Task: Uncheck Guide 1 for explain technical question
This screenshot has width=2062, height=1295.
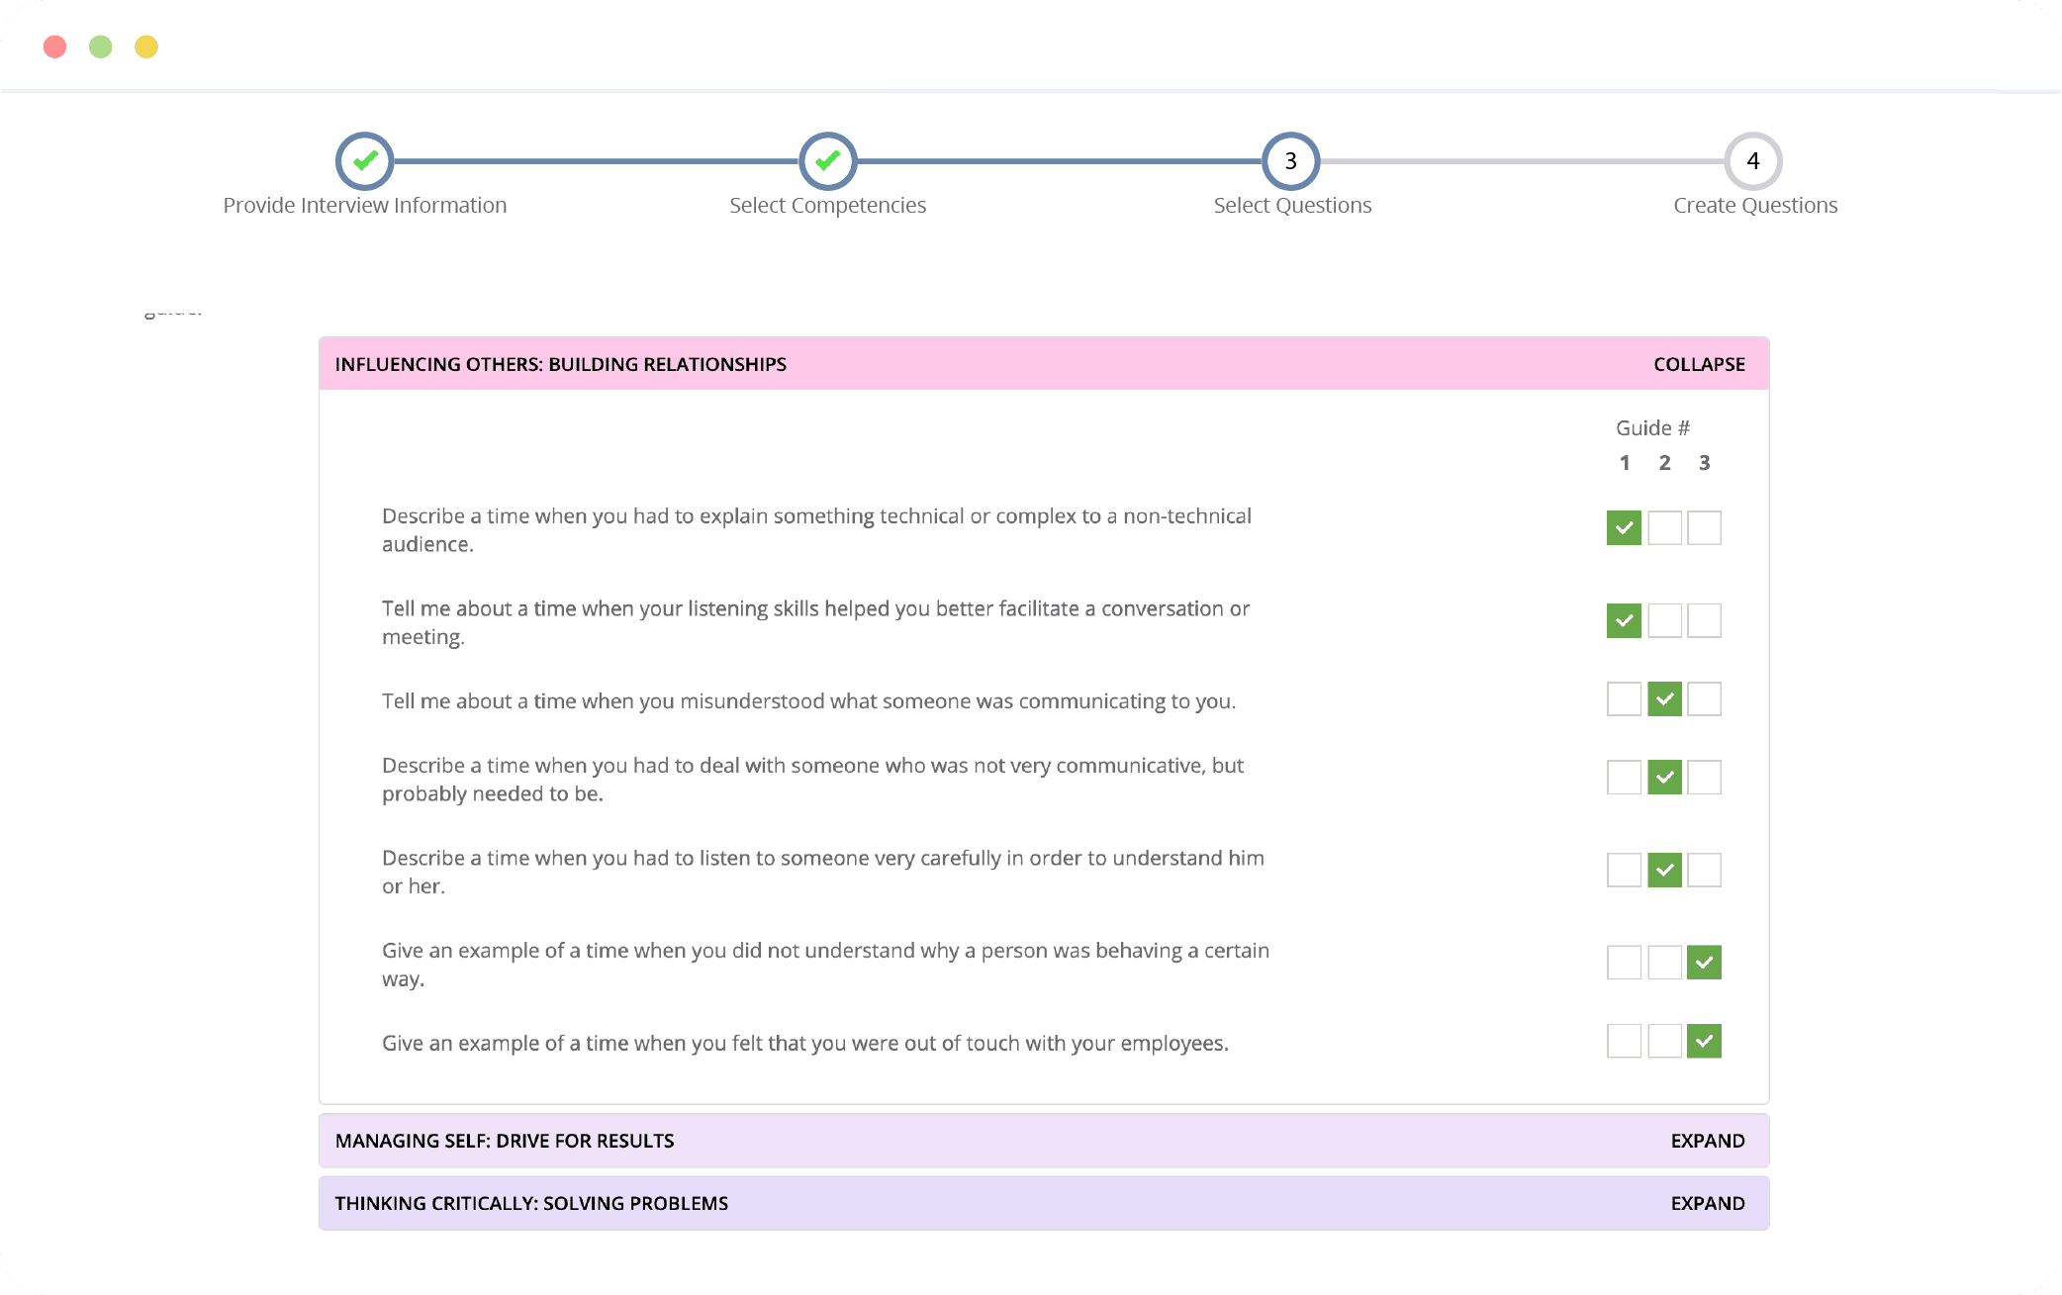Action: click(x=1624, y=527)
